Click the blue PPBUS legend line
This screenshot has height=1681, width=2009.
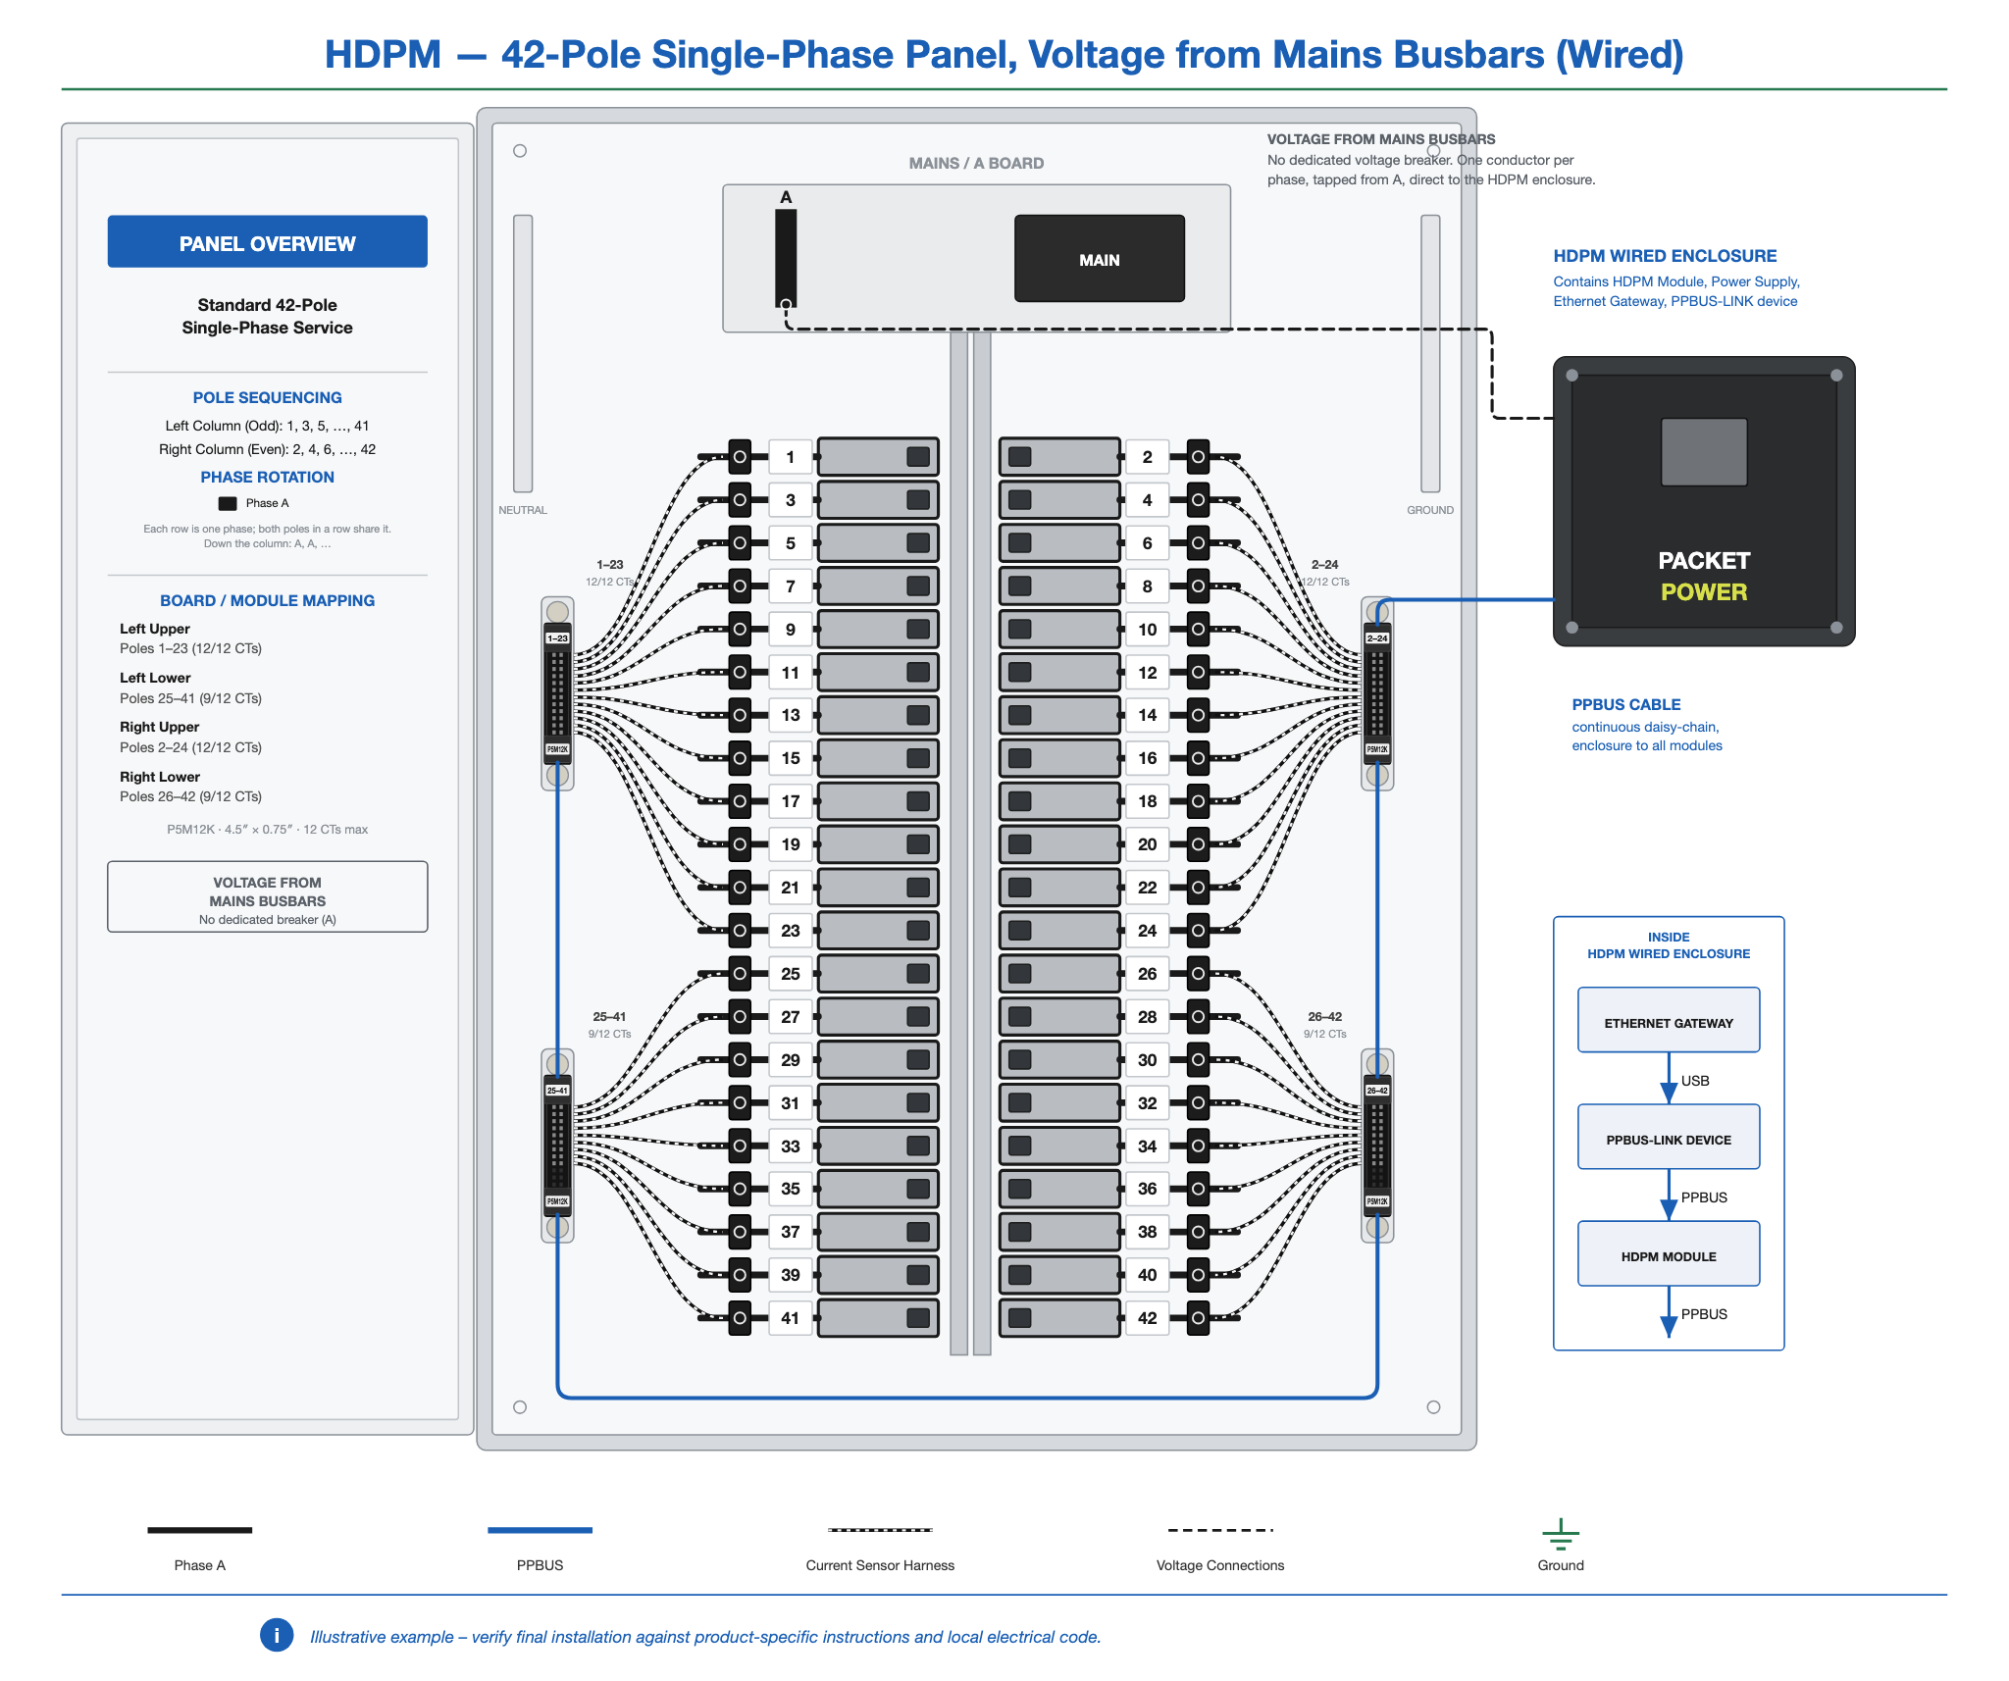pos(540,1530)
